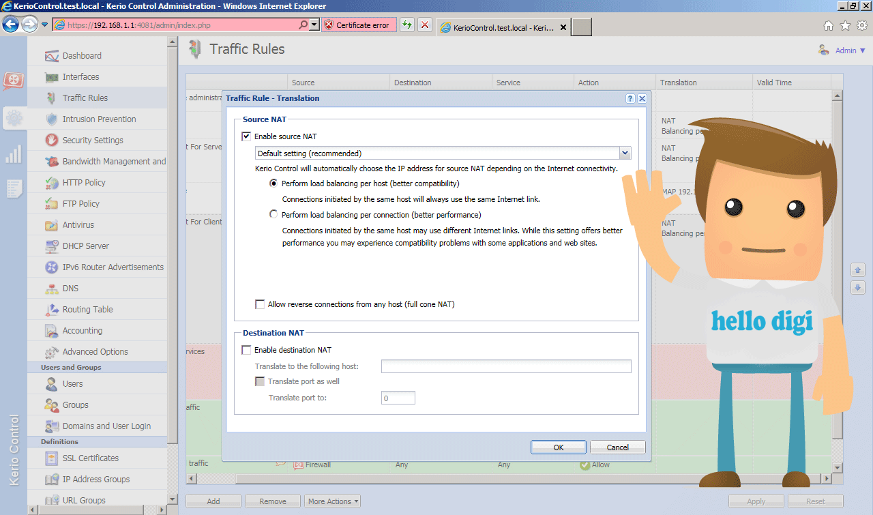873x515 pixels.
Task: Click the FTP Policy folder icon
Action: pyautogui.click(x=52, y=204)
